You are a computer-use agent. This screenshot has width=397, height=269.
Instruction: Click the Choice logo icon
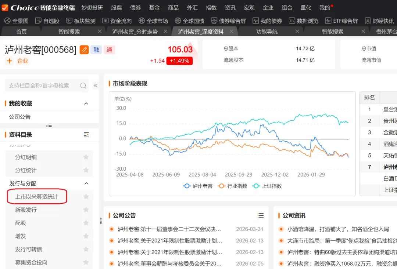coord(4,8)
